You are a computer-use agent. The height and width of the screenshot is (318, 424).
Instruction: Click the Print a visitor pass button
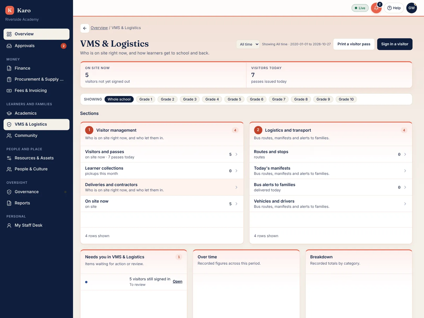click(x=354, y=44)
